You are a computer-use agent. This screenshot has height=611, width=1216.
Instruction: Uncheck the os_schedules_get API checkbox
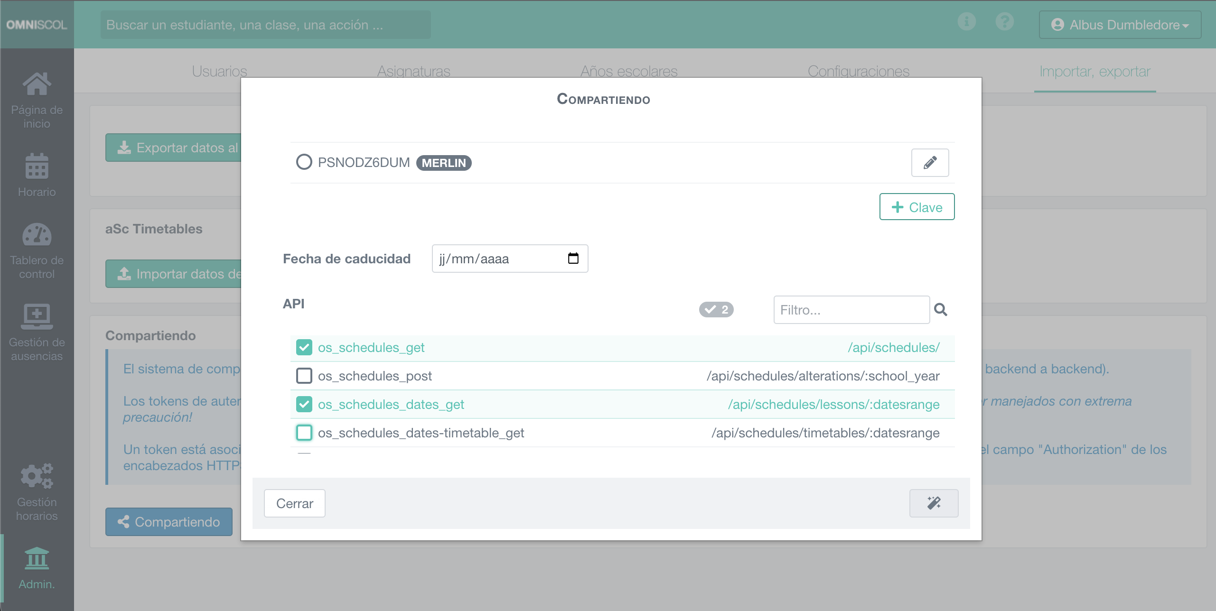tap(304, 347)
